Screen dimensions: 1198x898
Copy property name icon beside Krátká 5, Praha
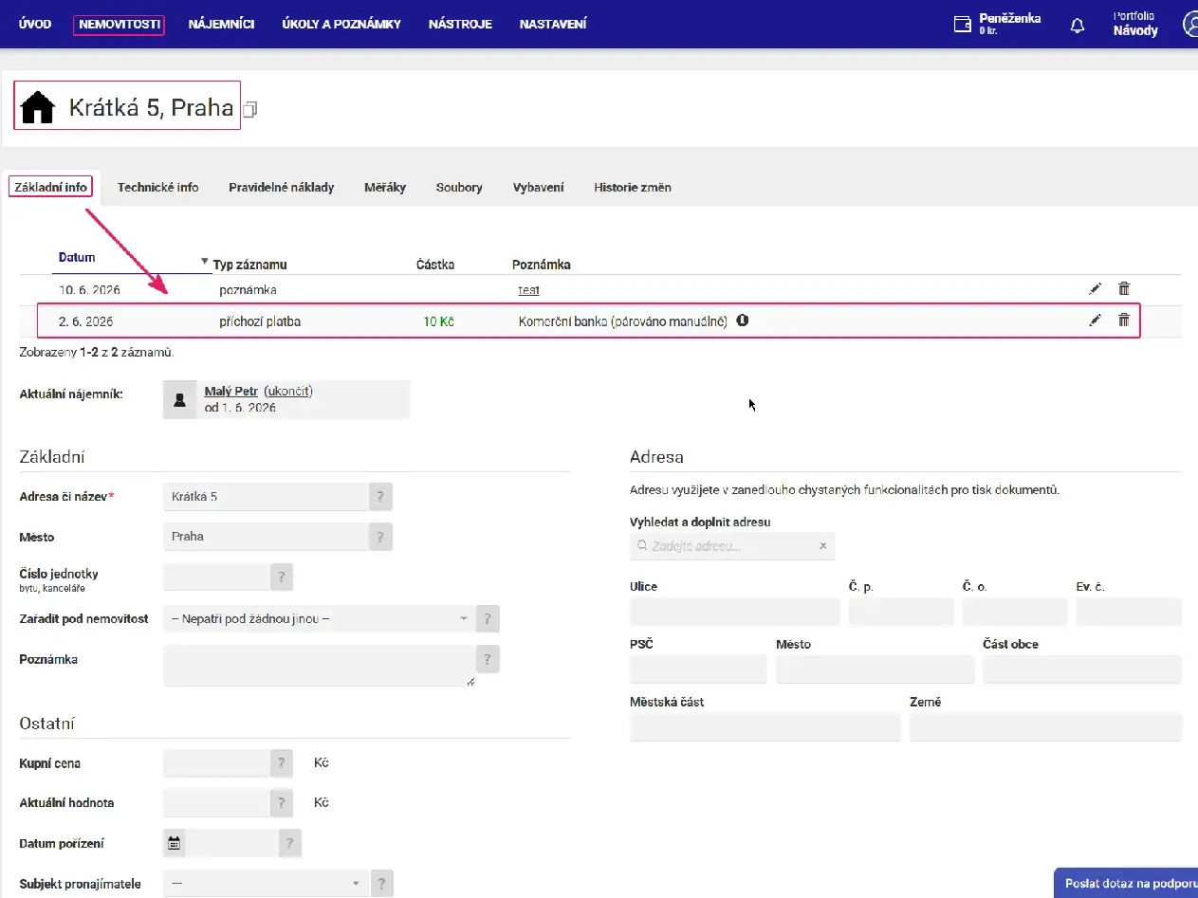pos(250,110)
